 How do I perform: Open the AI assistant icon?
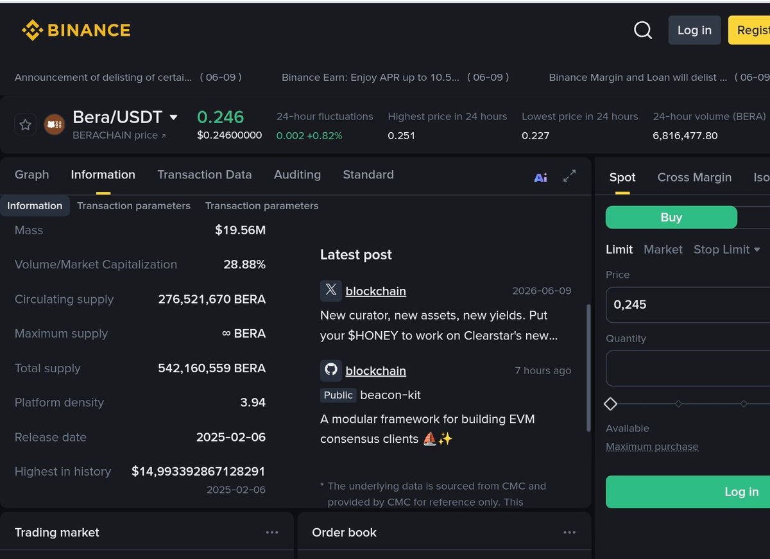click(x=540, y=177)
